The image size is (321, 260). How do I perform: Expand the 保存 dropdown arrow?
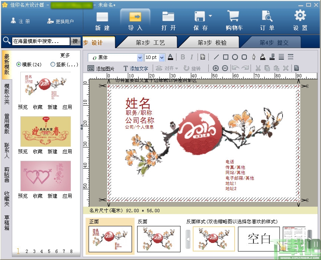click(x=210, y=16)
